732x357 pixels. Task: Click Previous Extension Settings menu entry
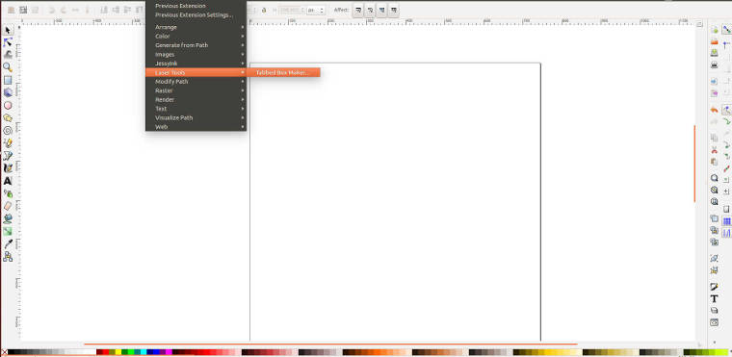pos(196,15)
